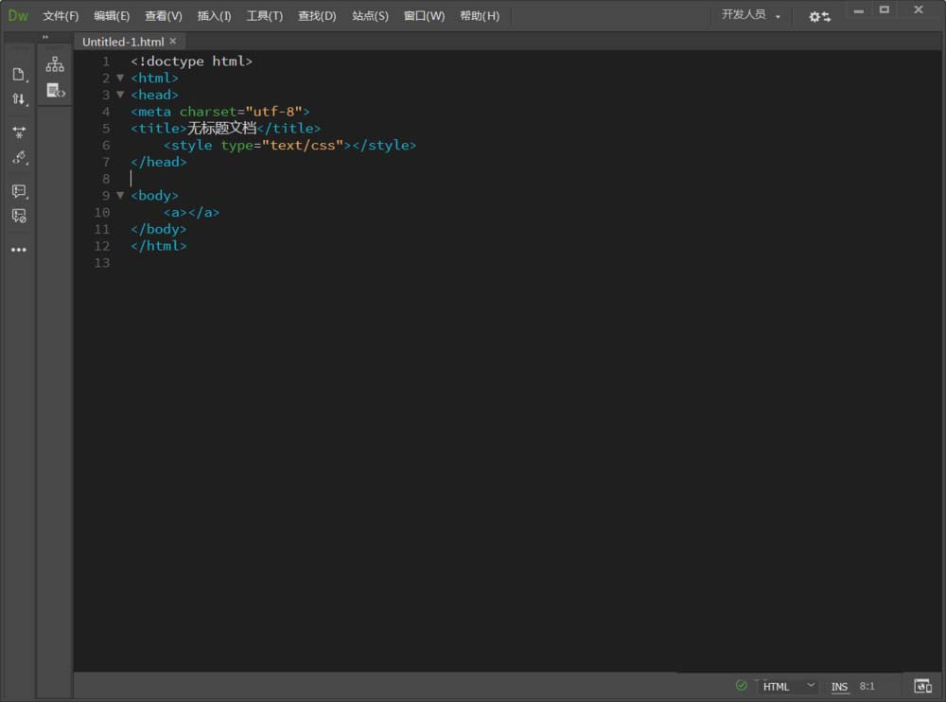Viewport: 946px width, 702px height.
Task: Open the 查看(V) menu
Action: click(164, 16)
